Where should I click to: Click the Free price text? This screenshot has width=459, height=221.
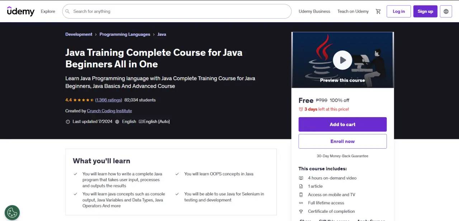[306, 100]
